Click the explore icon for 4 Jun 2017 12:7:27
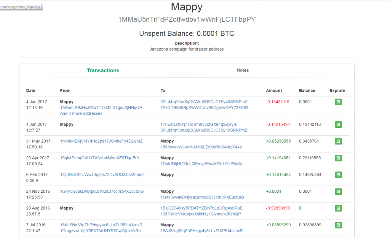This screenshot has width=390, height=238. pos(338,124)
